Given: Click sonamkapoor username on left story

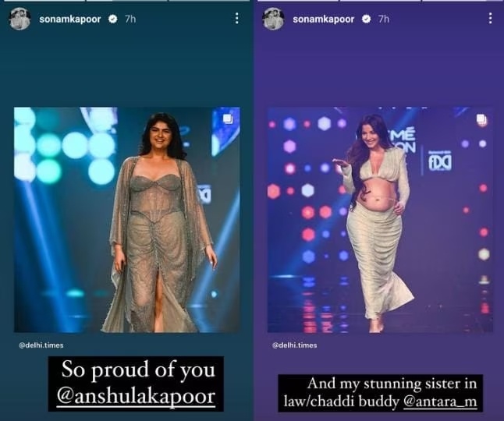Looking at the screenshot, I should (x=69, y=19).
